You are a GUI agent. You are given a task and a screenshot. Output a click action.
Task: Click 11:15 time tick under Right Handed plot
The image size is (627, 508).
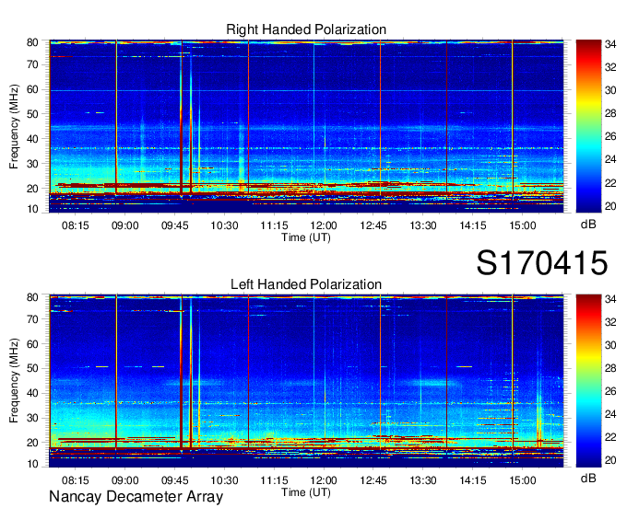[x=274, y=225]
